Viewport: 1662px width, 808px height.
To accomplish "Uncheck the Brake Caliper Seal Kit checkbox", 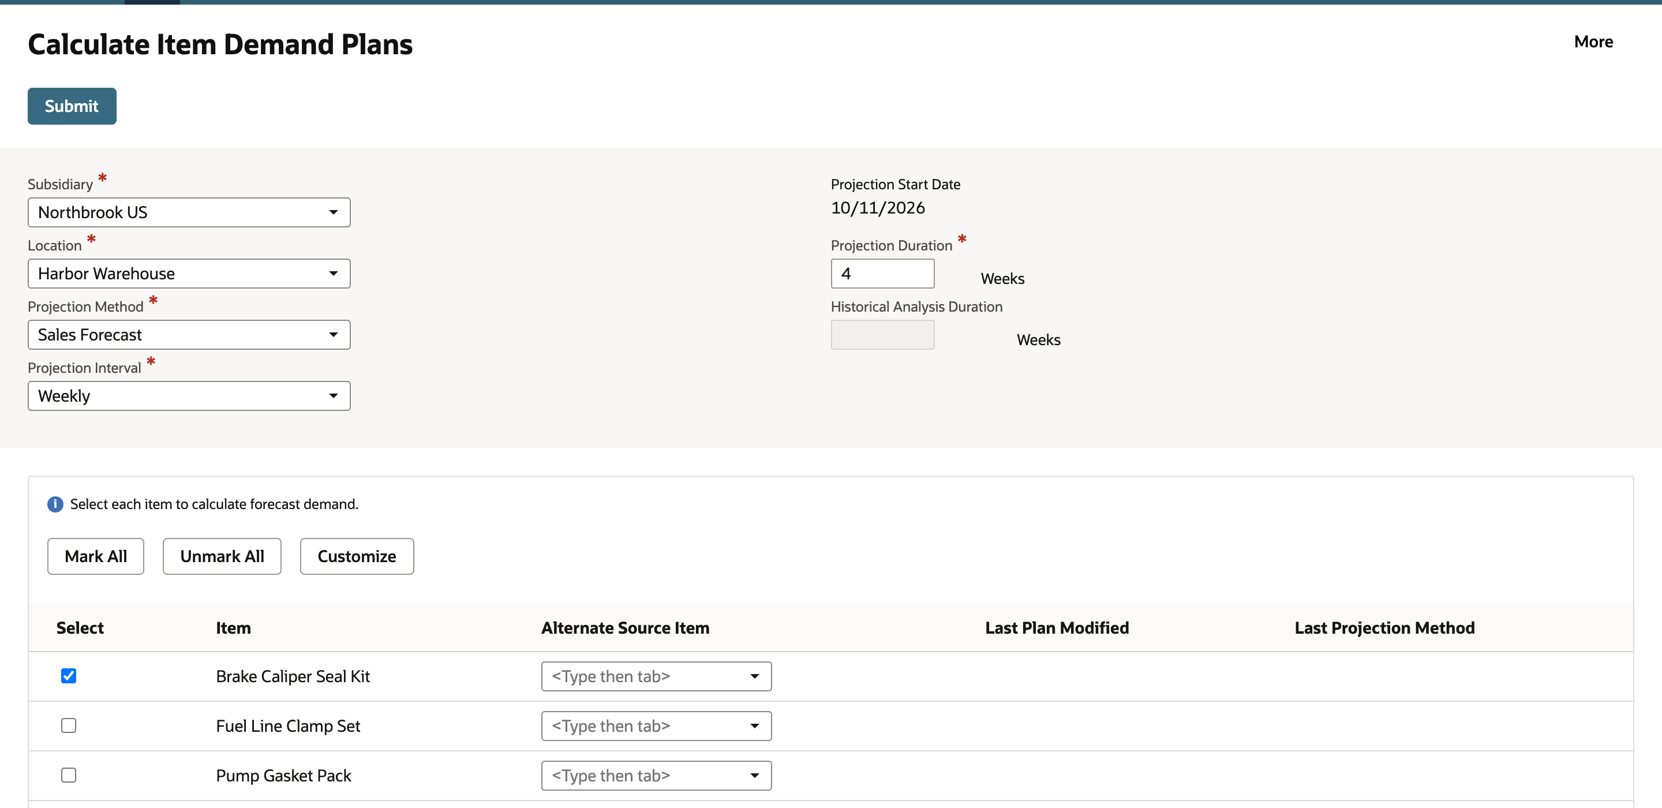I will point(69,676).
